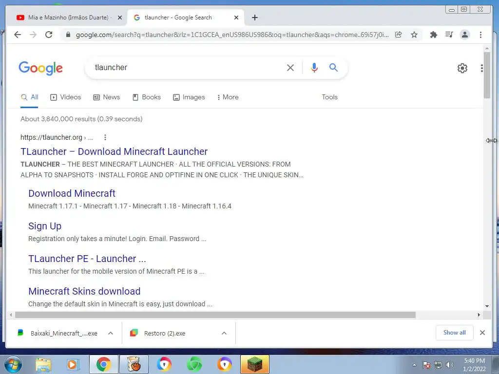499x374 pixels.
Task: Click the horizontal scrollbar thumb
Action: pos(215,315)
